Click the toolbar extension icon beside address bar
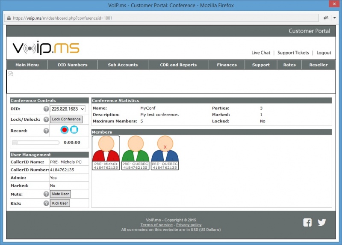342x245 pixels. 326,18
